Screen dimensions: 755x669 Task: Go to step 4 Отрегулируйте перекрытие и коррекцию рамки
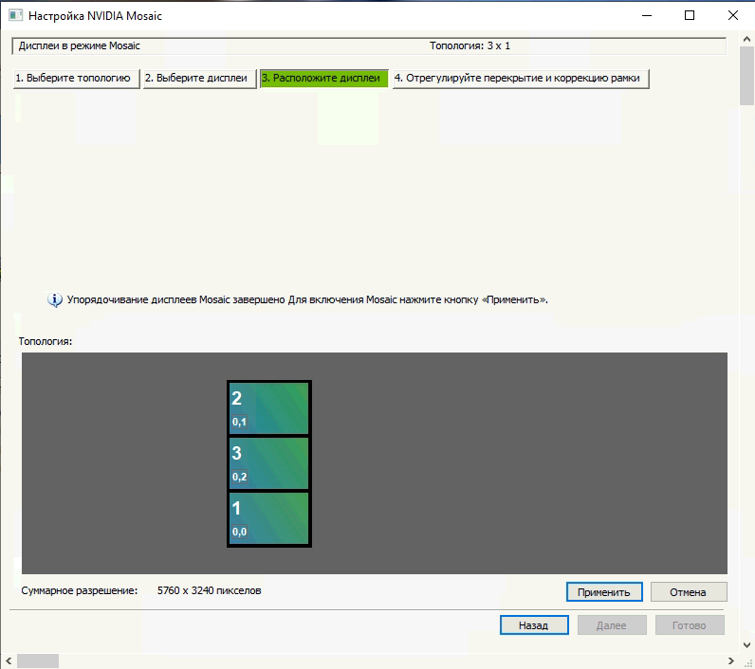coord(521,79)
